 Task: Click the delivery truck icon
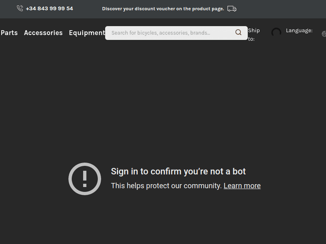[232, 9]
